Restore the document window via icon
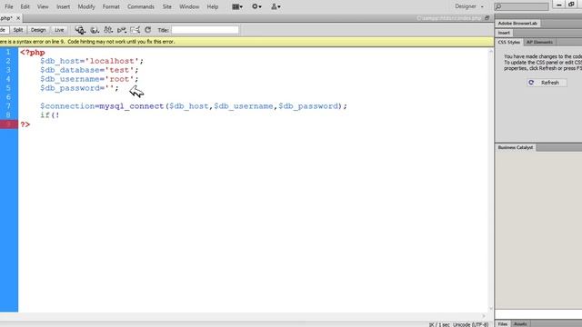 (487, 18)
